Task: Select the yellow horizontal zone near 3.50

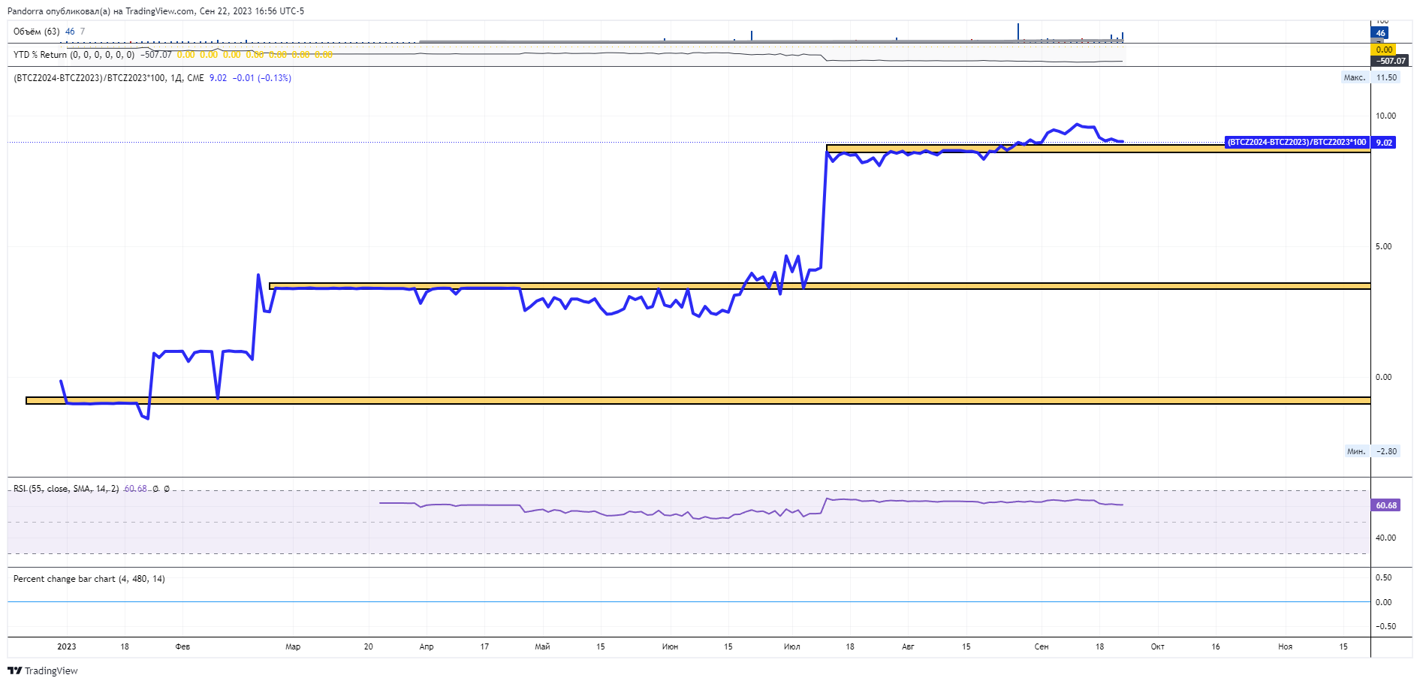Action: click(820, 286)
